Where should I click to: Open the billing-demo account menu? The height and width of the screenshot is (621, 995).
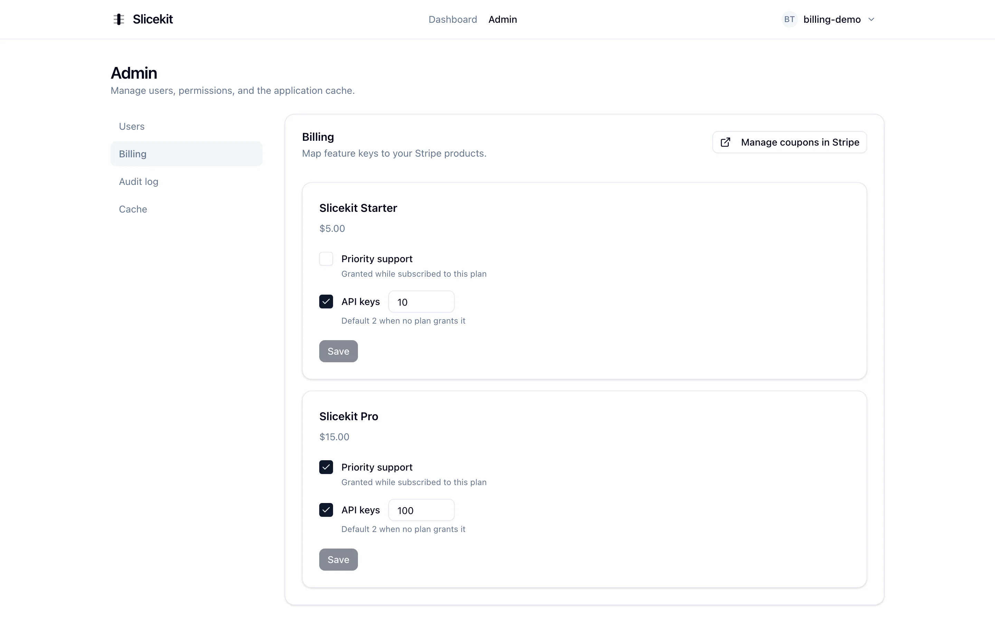(x=828, y=19)
